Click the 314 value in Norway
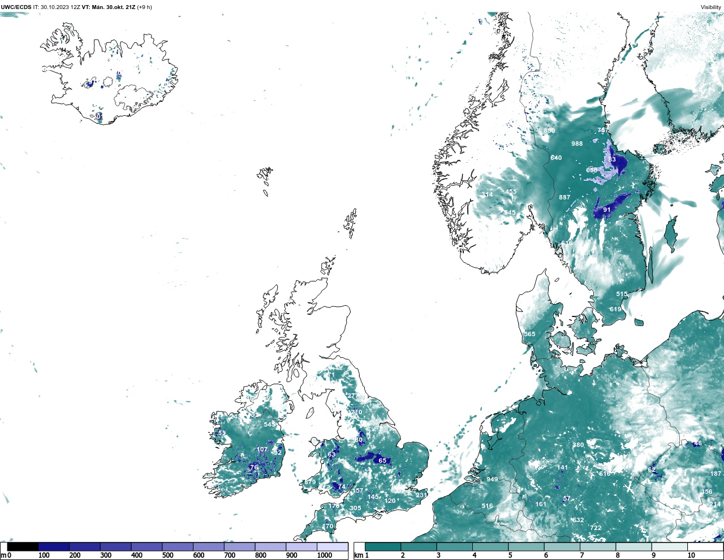 point(488,194)
